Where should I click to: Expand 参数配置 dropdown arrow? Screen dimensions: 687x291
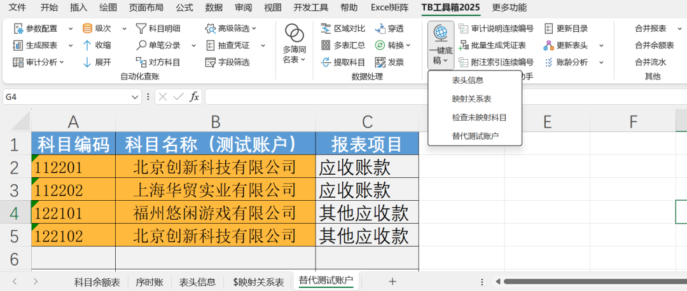coord(71,29)
